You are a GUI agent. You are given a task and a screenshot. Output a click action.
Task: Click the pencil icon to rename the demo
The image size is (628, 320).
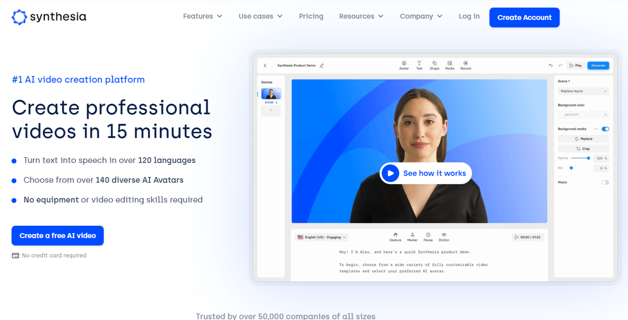pyautogui.click(x=322, y=66)
